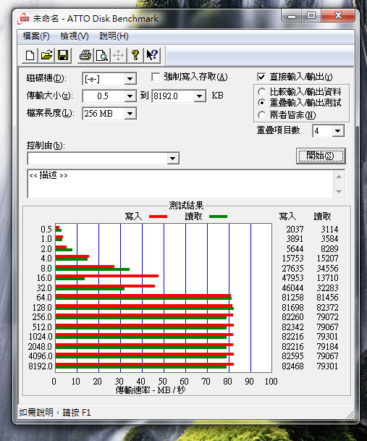Select 重疊輸入/輸出測試 radio option

coord(261,103)
